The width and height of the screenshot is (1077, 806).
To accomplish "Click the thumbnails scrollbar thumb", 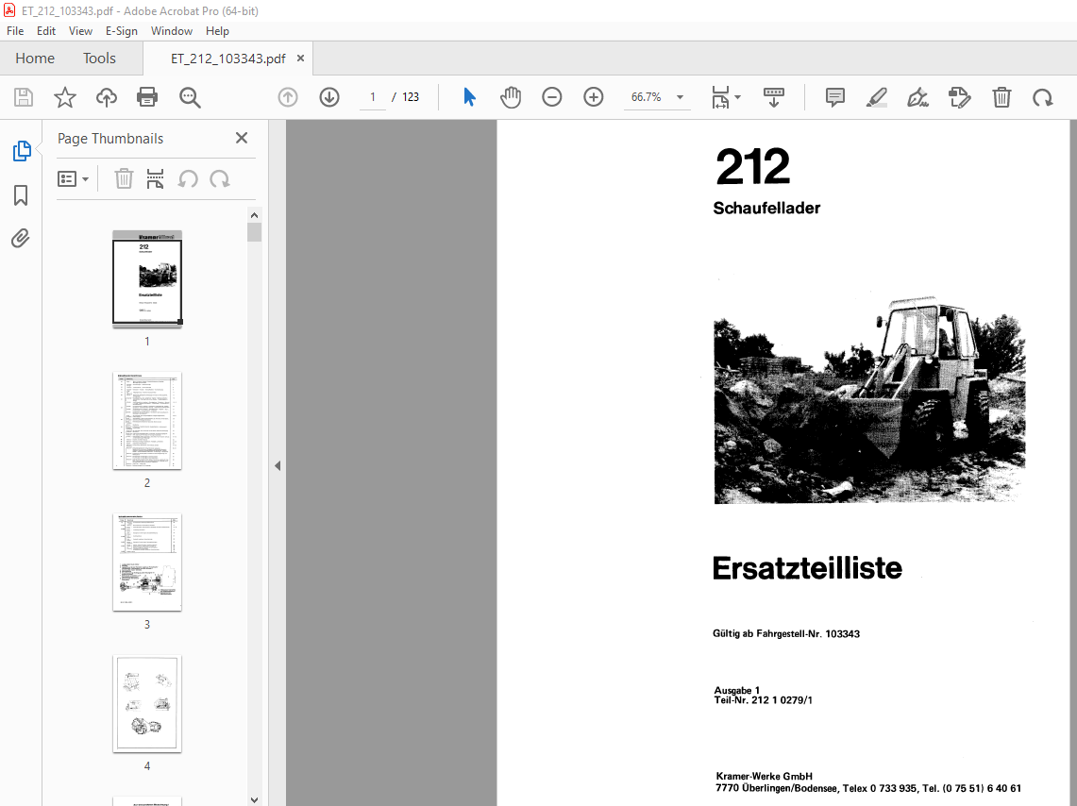I will (254, 232).
